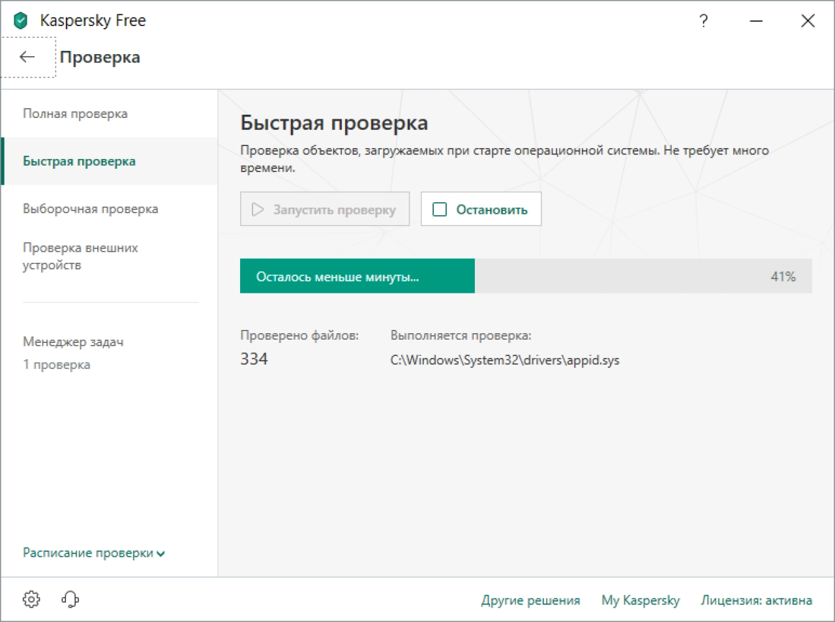
Task: Close the Kaspersky Free window
Action: pyautogui.click(x=808, y=21)
